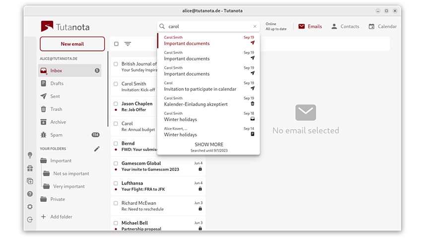Check the Richard McEwan email checkbox

point(116,203)
